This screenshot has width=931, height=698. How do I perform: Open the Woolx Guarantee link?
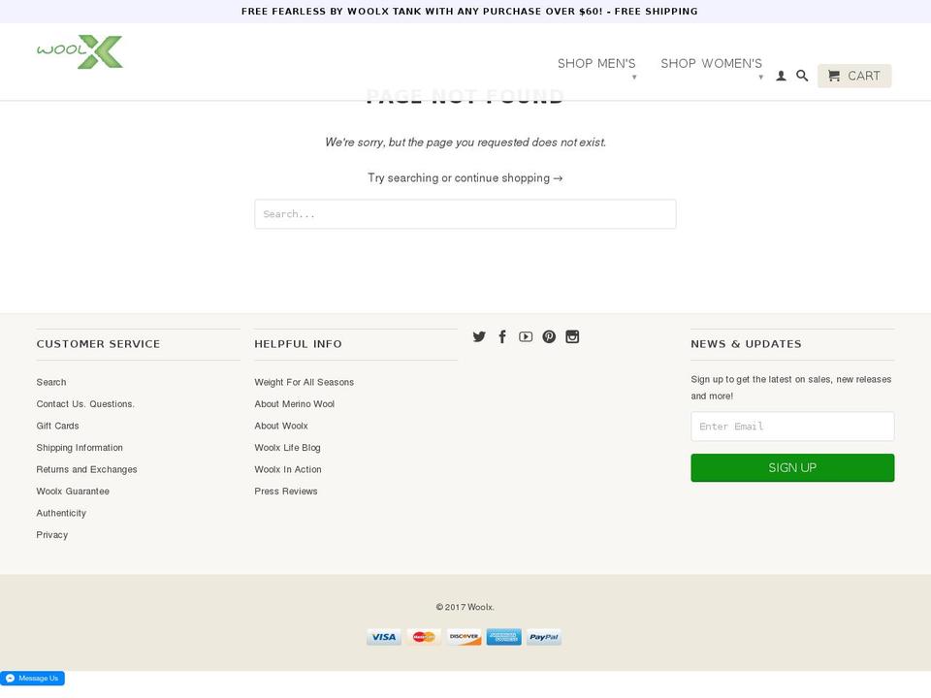coord(73,492)
